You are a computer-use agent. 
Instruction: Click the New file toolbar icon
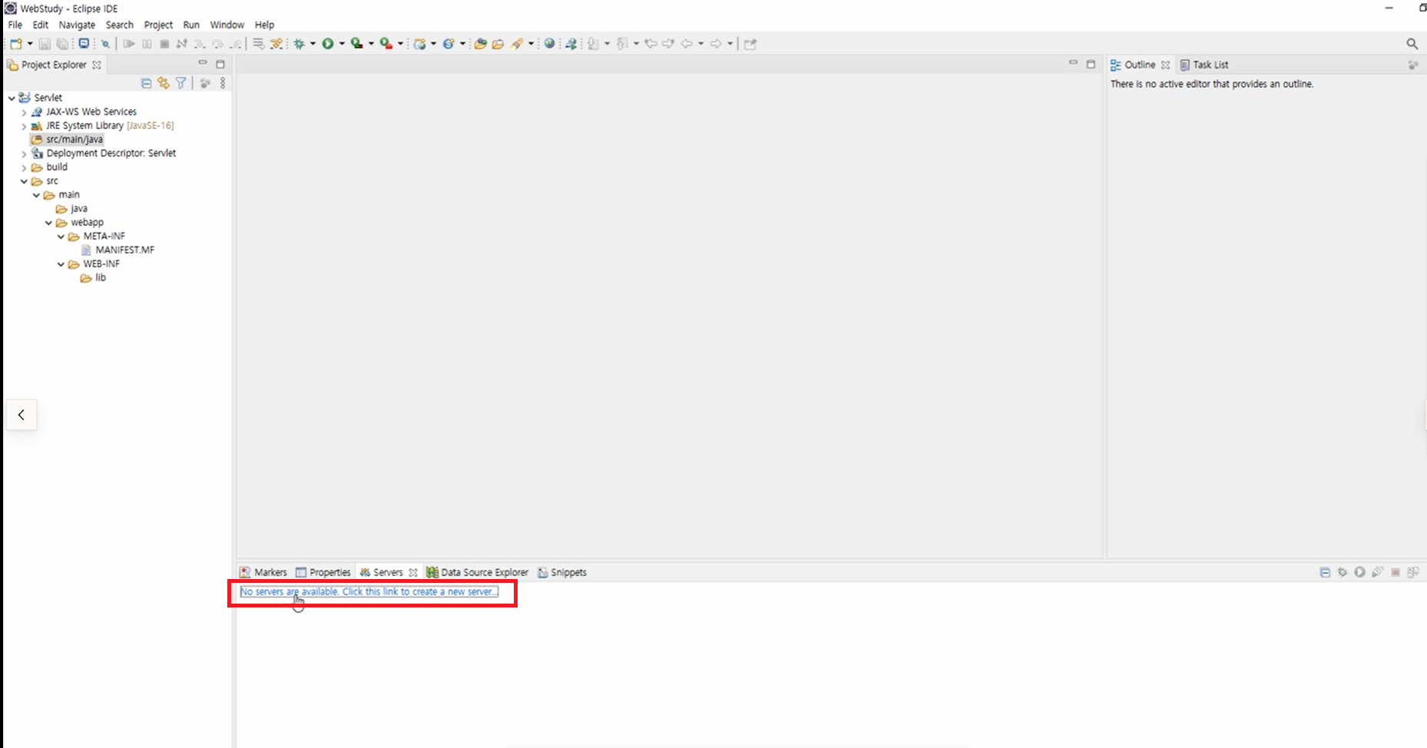(x=16, y=44)
